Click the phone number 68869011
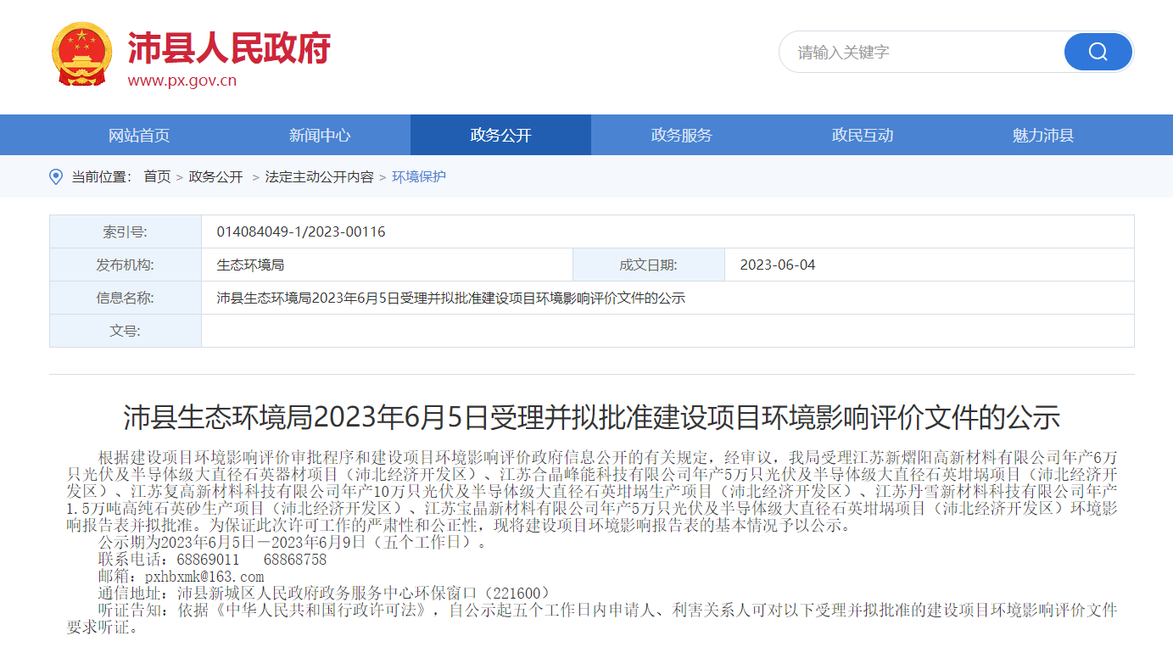Image resolution: width=1173 pixels, height=658 pixels. point(209,560)
